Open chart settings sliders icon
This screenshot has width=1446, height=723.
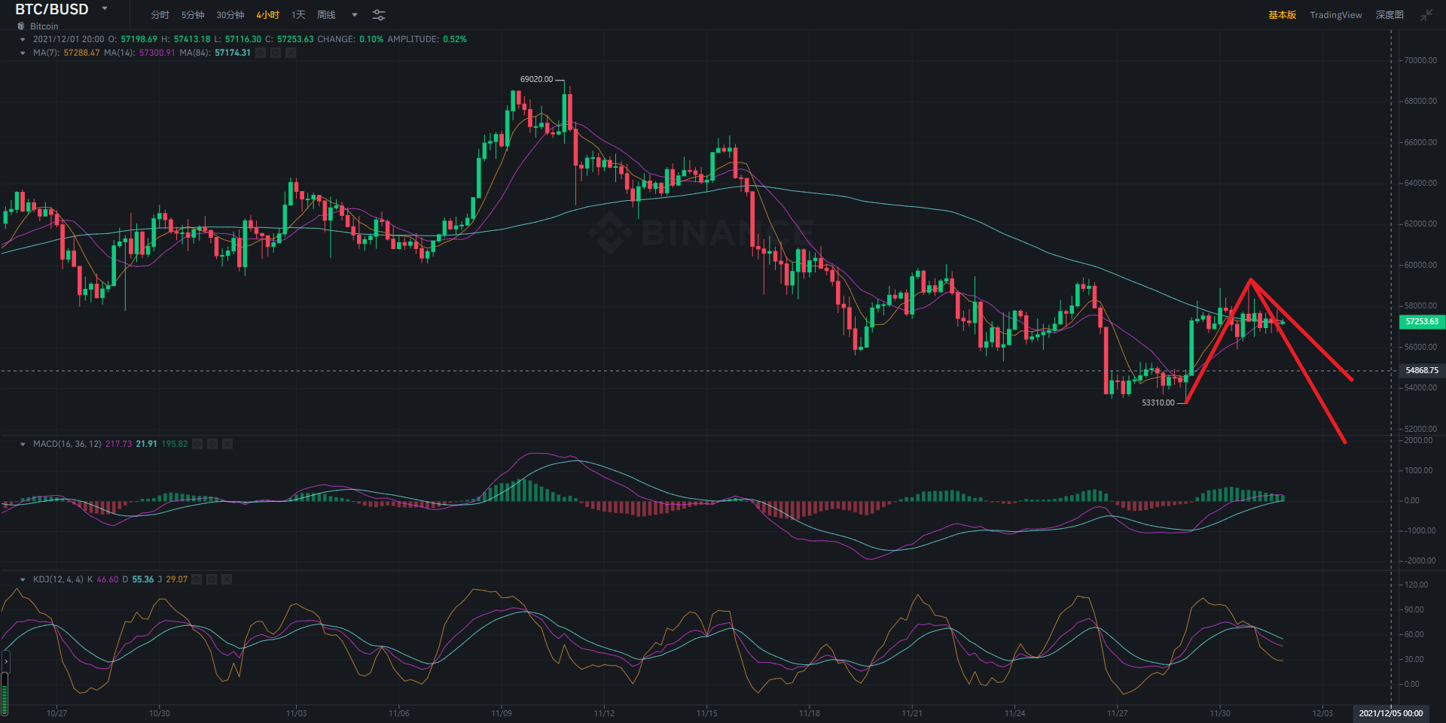pos(379,15)
